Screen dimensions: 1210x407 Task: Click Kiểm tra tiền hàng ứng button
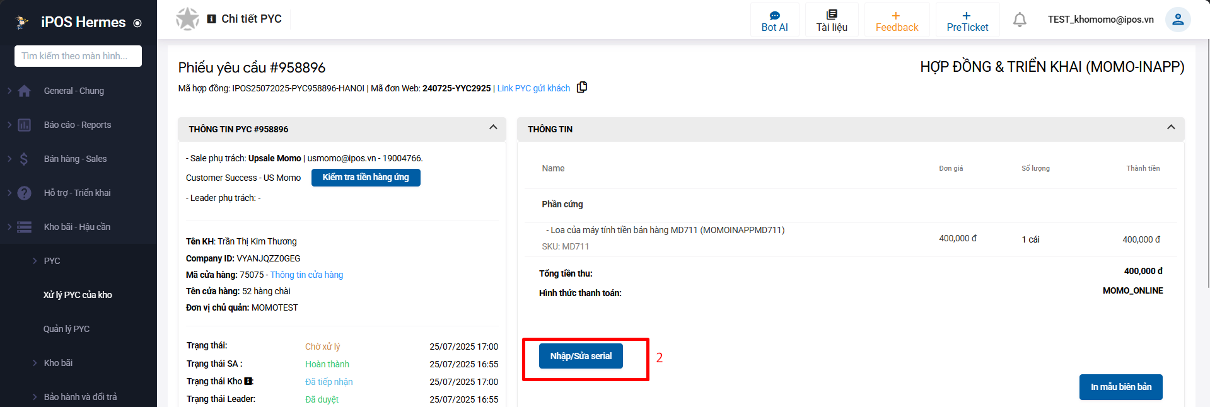coord(365,178)
